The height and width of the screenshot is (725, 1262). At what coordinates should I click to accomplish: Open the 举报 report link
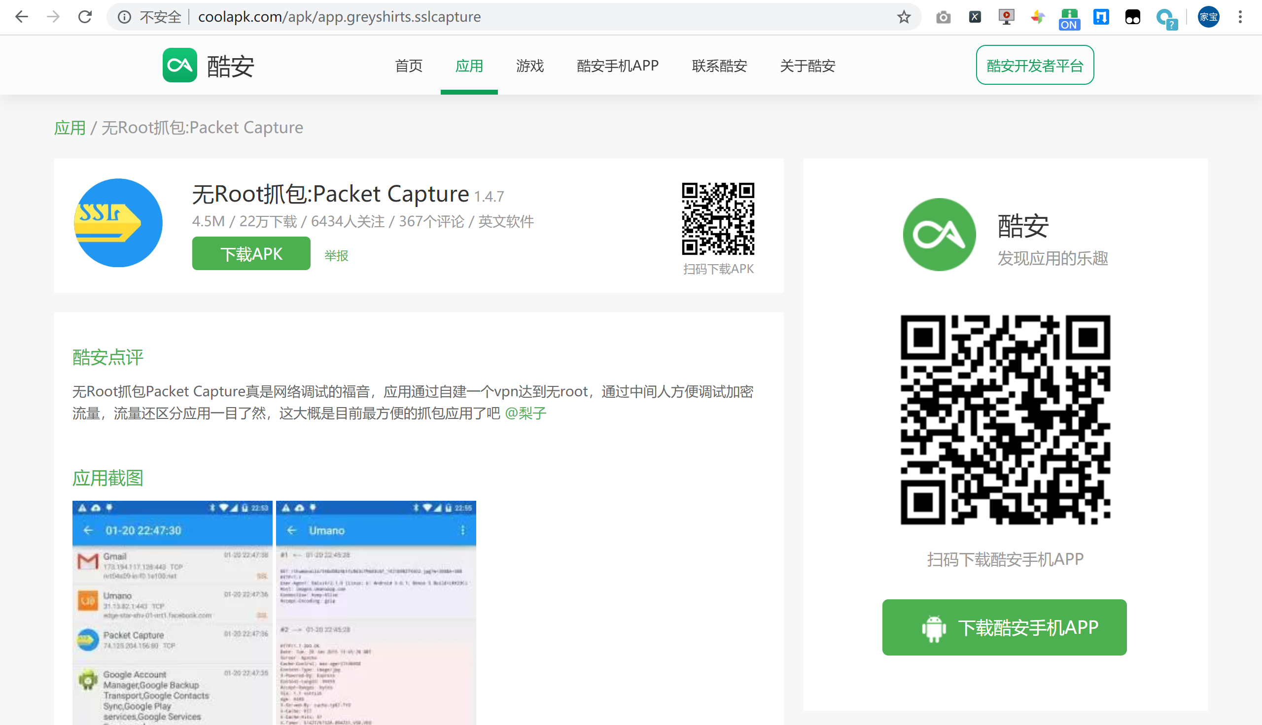pyautogui.click(x=336, y=254)
